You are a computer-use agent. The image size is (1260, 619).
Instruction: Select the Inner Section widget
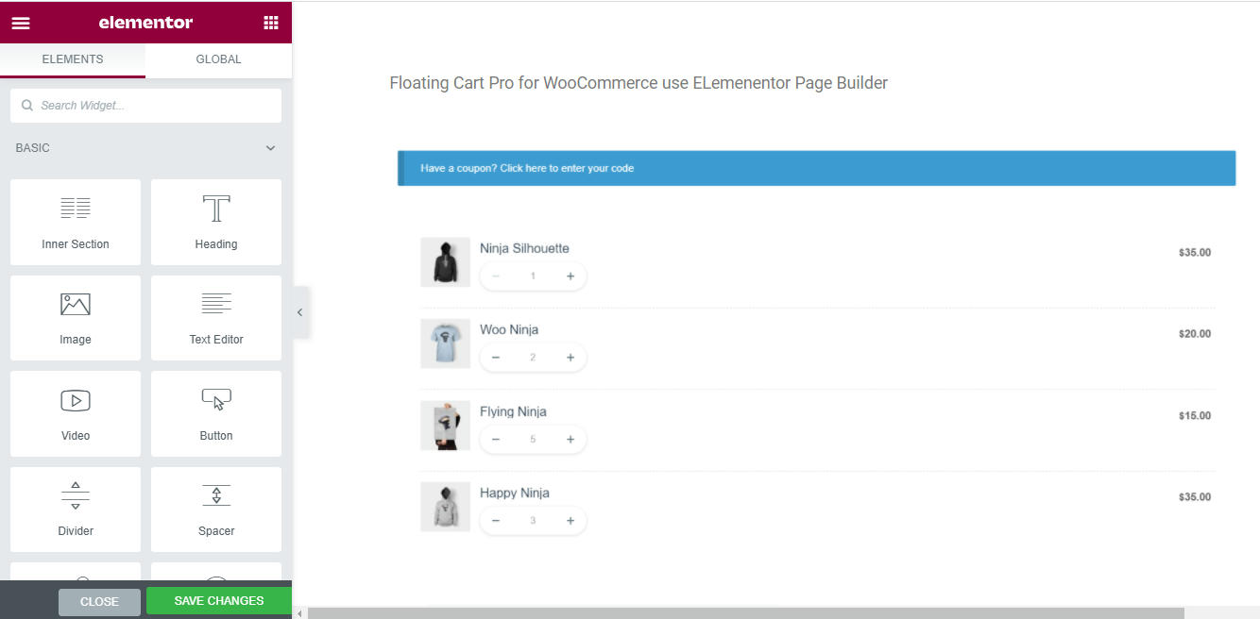76,222
